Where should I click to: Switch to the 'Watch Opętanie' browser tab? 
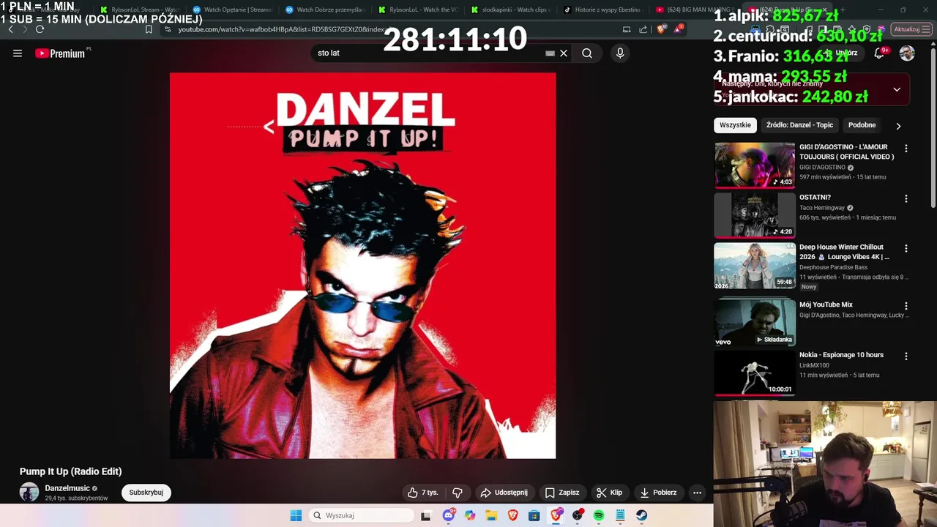point(232,10)
